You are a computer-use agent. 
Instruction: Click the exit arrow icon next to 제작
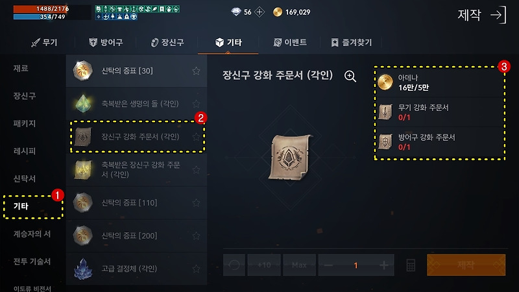pyautogui.click(x=499, y=15)
